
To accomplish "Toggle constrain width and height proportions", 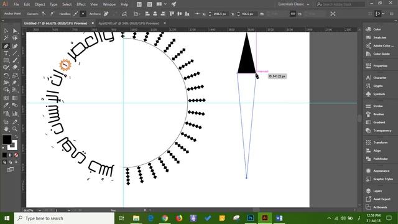I will pos(293,14).
